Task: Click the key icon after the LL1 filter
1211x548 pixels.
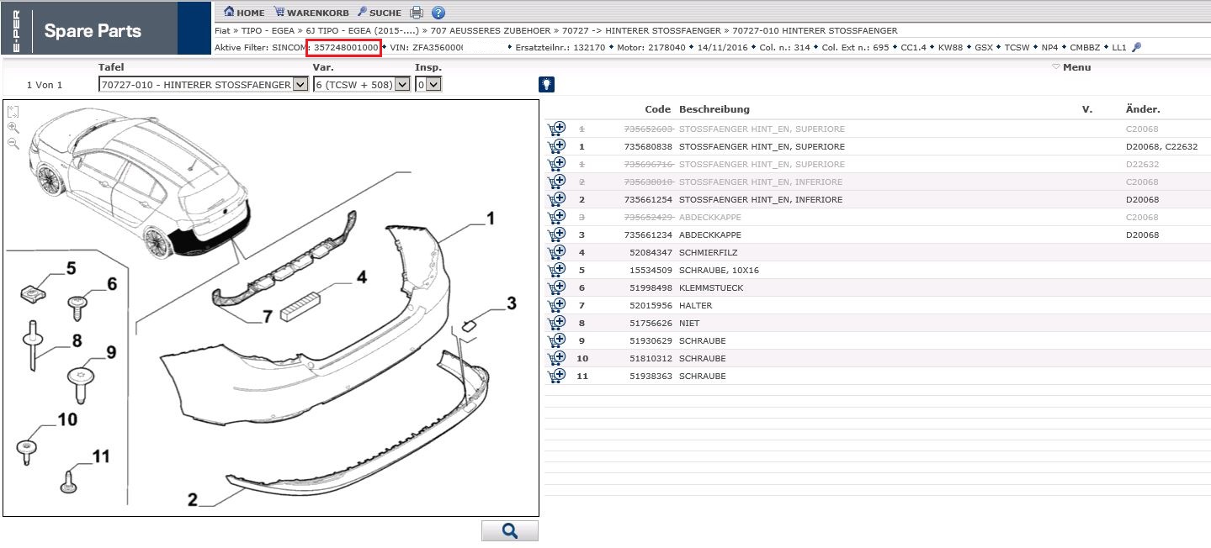Action: (1136, 48)
